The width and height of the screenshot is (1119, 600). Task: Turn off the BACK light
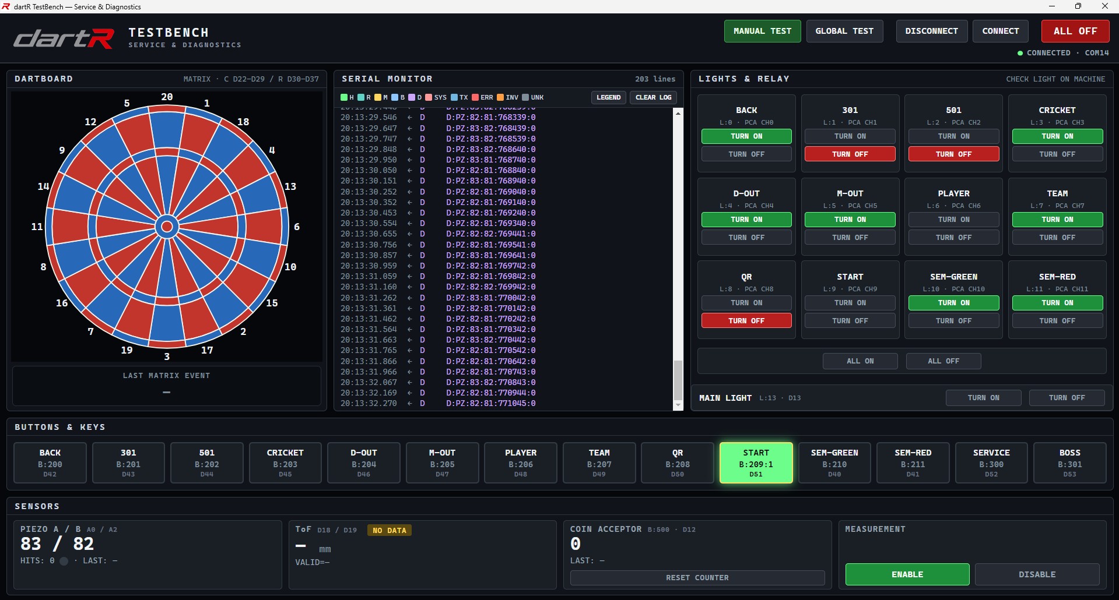click(x=746, y=154)
